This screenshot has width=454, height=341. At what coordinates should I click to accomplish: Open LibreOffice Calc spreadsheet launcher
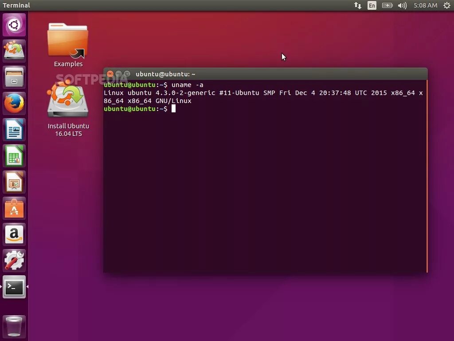pos(14,156)
